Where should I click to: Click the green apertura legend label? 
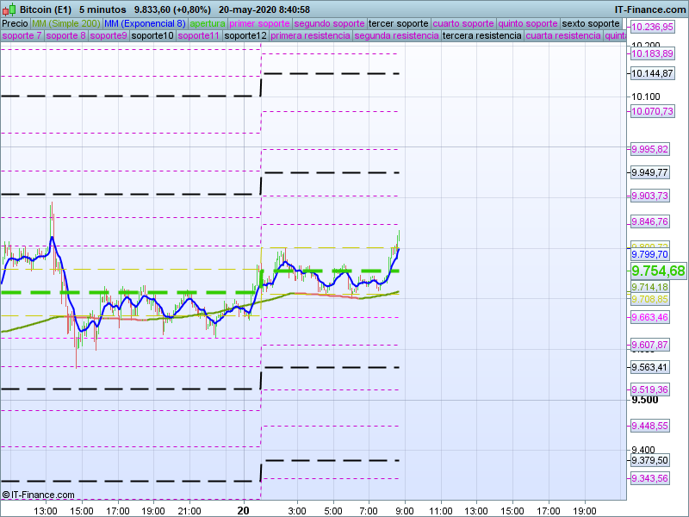[208, 23]
